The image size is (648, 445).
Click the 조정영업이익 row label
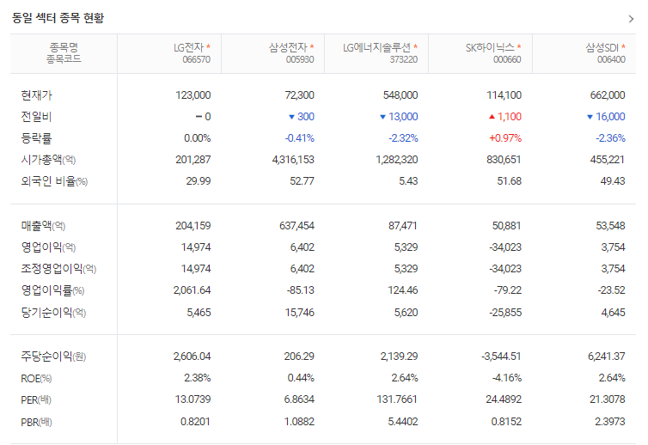coord(58,269)
